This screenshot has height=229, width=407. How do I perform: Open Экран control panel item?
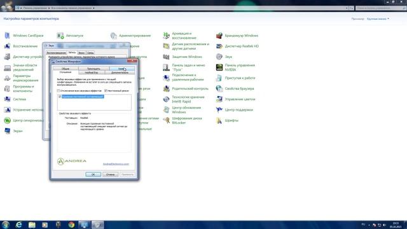(x=13, y=131)
